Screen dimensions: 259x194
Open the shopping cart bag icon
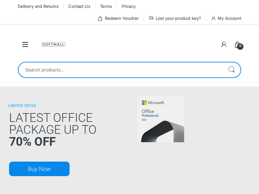point(237,44)
